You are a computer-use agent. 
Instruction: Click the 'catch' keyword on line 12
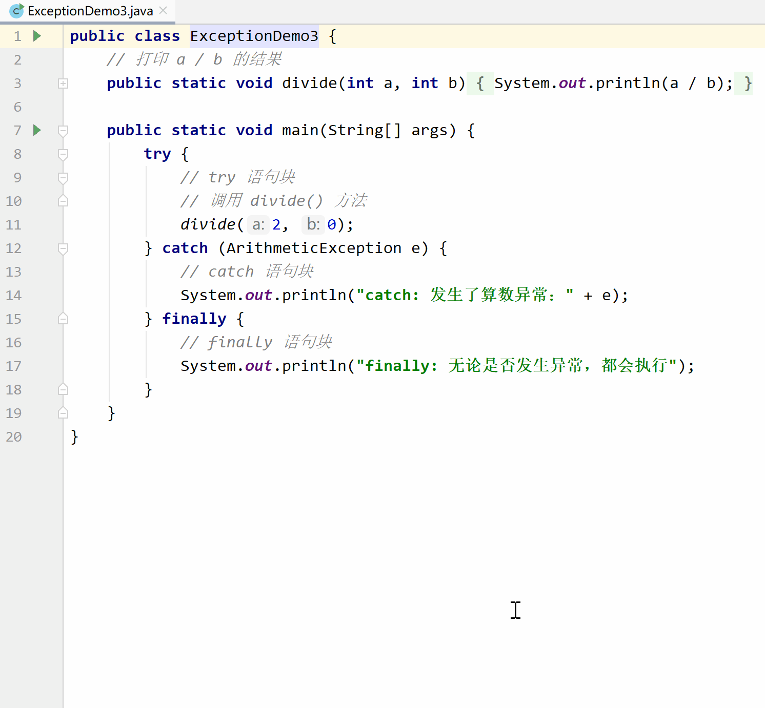pos(185,248)
